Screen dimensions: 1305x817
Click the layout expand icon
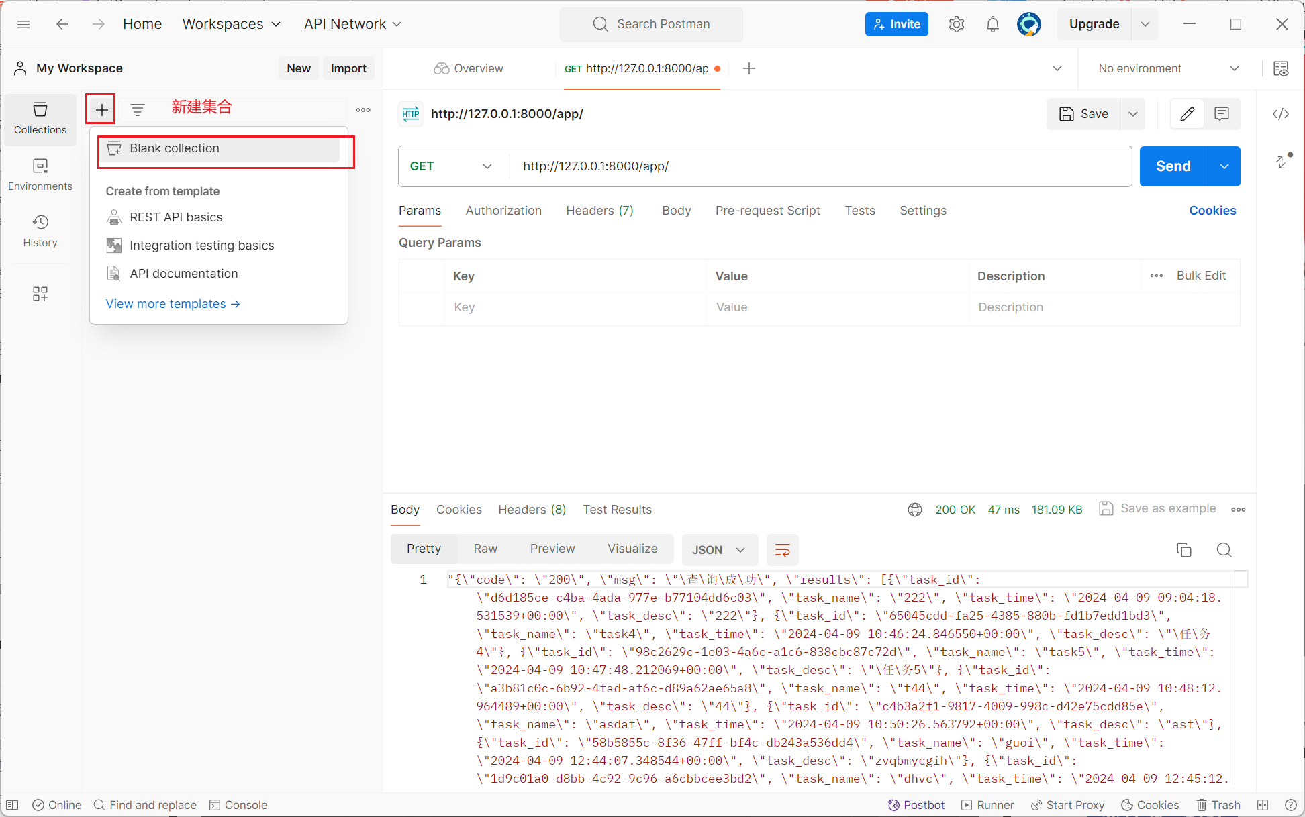(x=1282, y=166)
